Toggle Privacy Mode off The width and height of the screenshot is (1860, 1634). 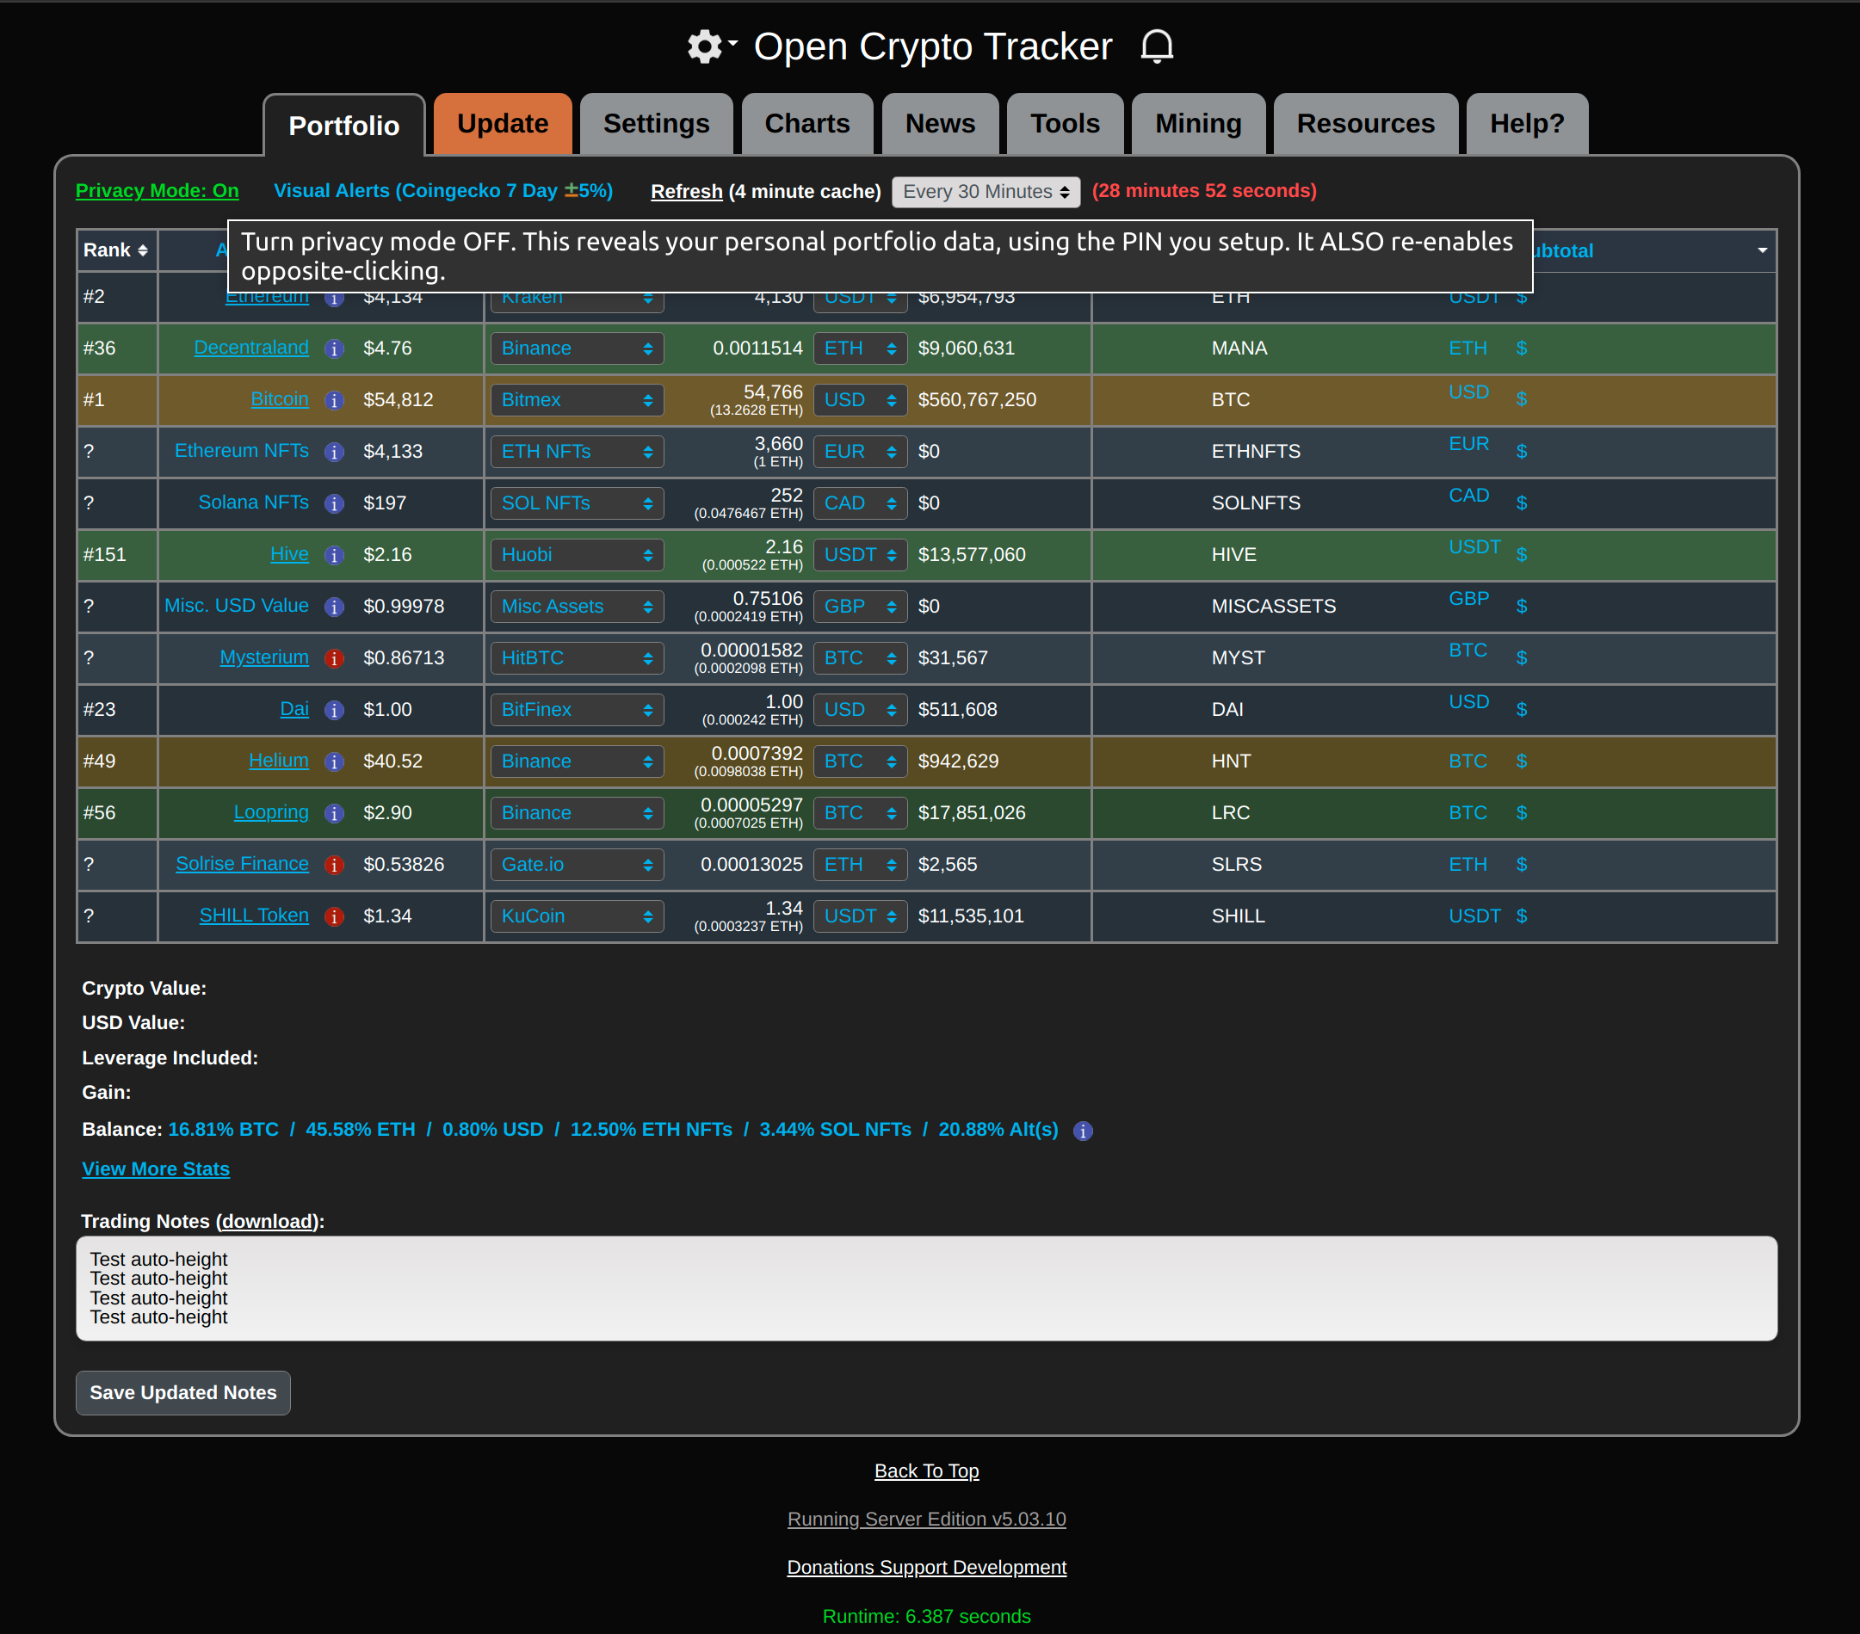click(x=157, y=191)
